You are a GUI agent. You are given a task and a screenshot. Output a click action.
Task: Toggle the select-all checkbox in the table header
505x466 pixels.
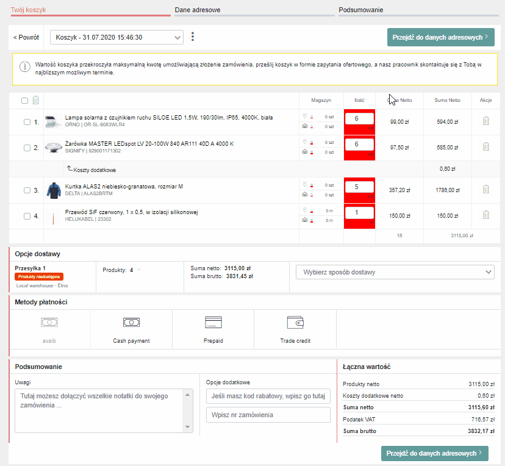pyautogui.click(x=24, y=101)
